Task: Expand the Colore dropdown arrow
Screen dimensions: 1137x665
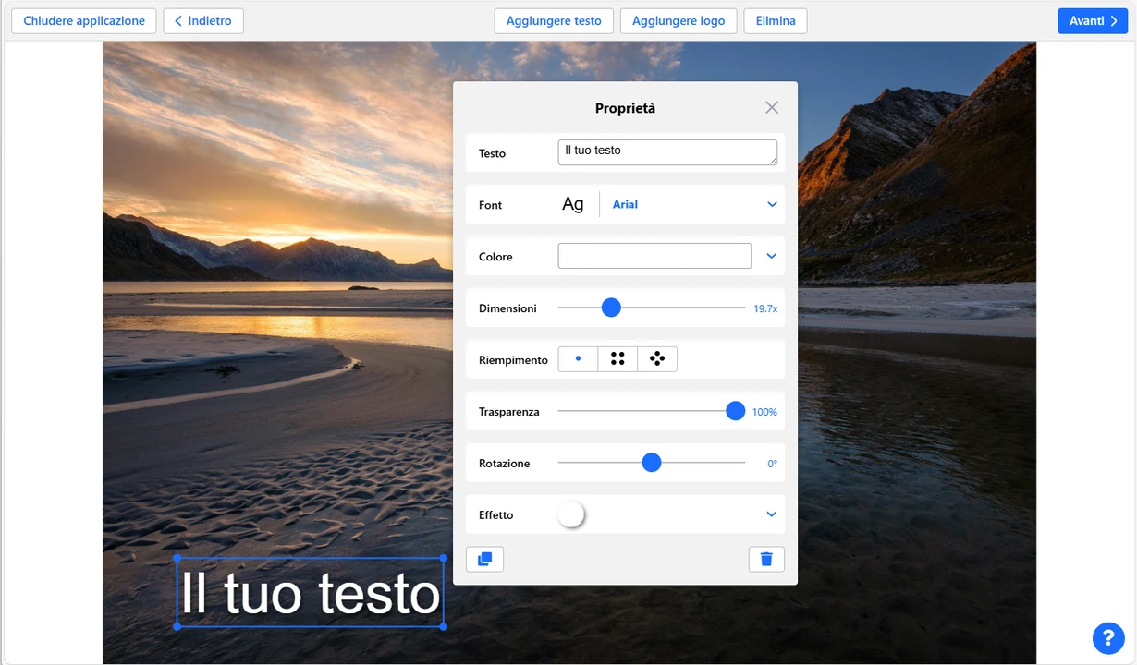Action: tap(772, 256)
